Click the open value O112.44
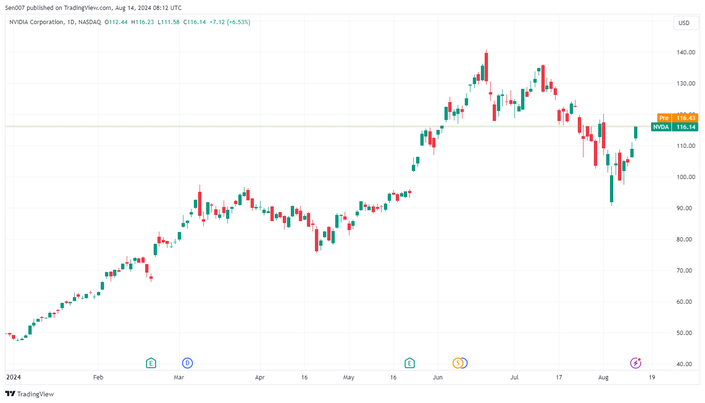The image size is (705, 403). pyautogui.click(x=116, y=22)
